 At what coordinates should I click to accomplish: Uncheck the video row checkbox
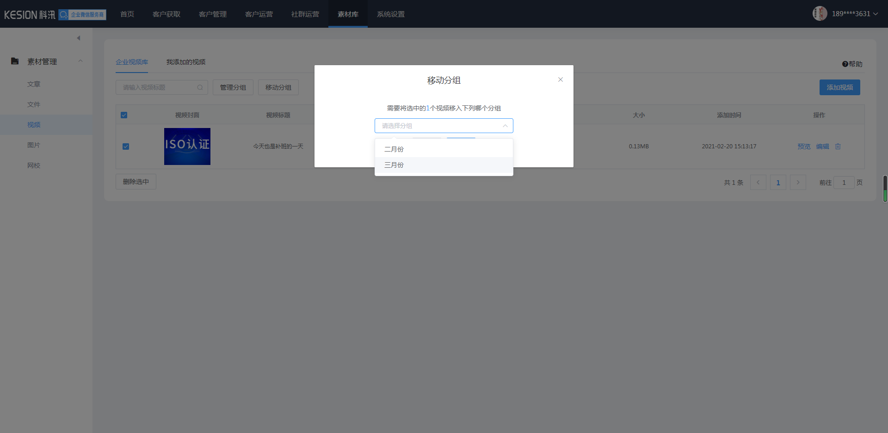(x=126, y=146)
